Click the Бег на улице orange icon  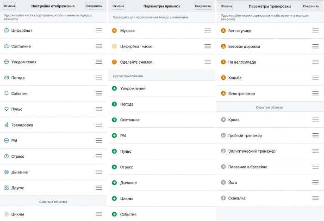pos(223,31)
